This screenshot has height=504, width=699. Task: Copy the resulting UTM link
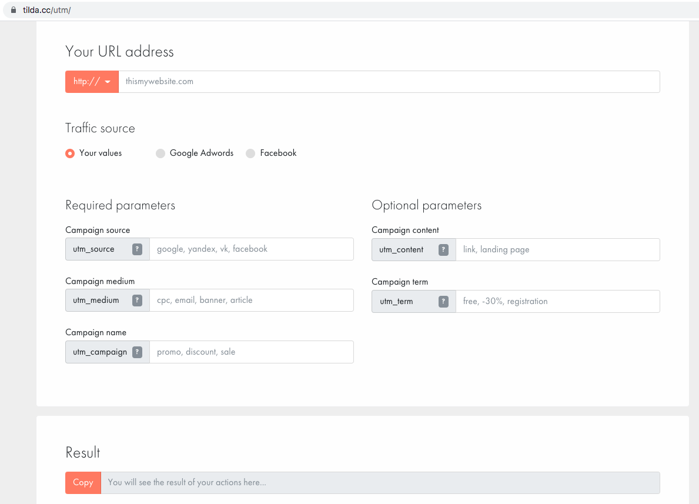click(83, 482)
